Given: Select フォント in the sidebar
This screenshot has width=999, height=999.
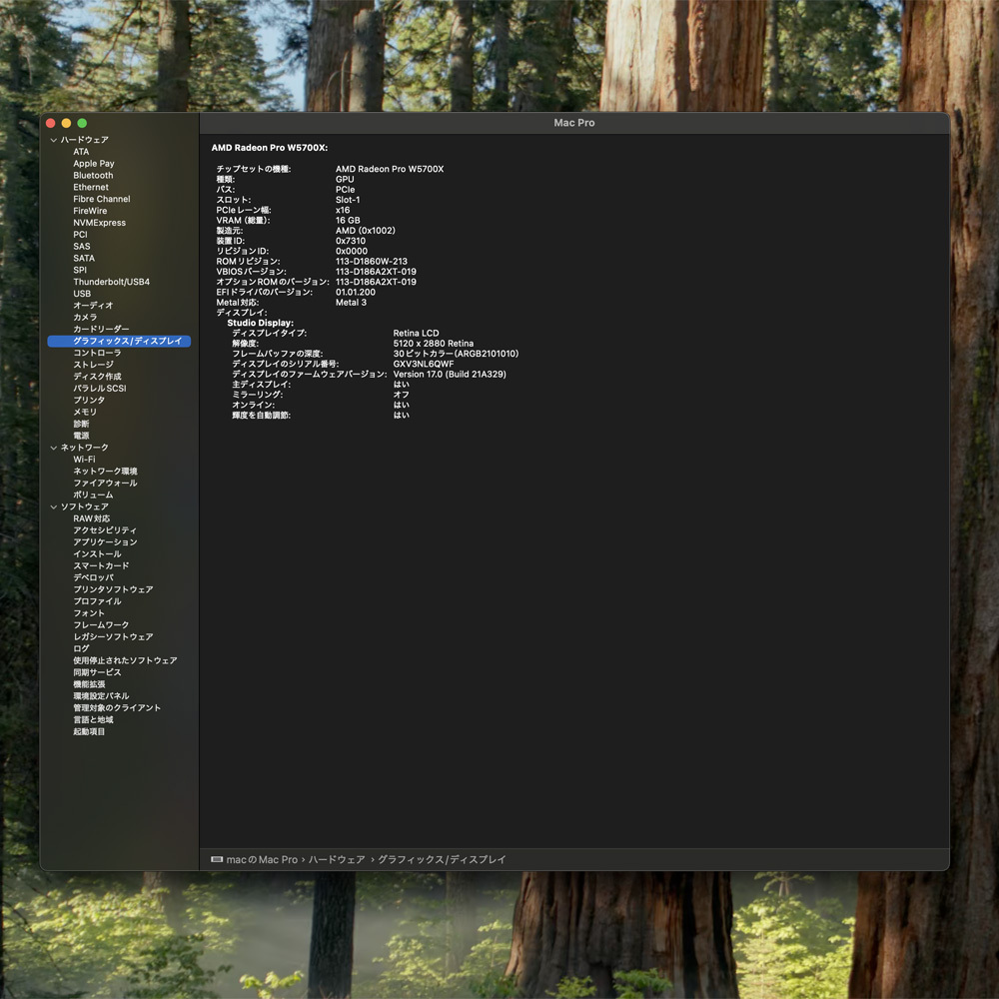Looking at the screenshot, I should [x=89, y=613].
